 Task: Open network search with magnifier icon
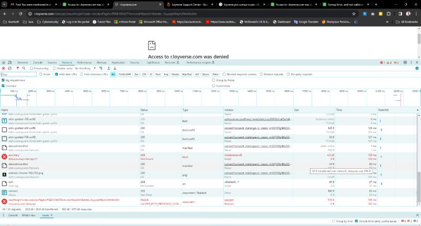pyautogui.click(x=24, y=68)
